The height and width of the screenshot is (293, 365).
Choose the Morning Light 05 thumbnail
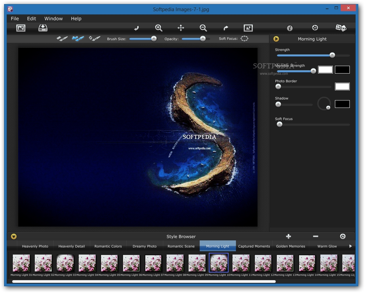click(109, 263)
